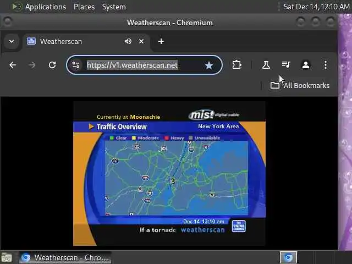Click the bookmark star icon
The width and height of the screenshot is (352, 264).
coord(209,65)
